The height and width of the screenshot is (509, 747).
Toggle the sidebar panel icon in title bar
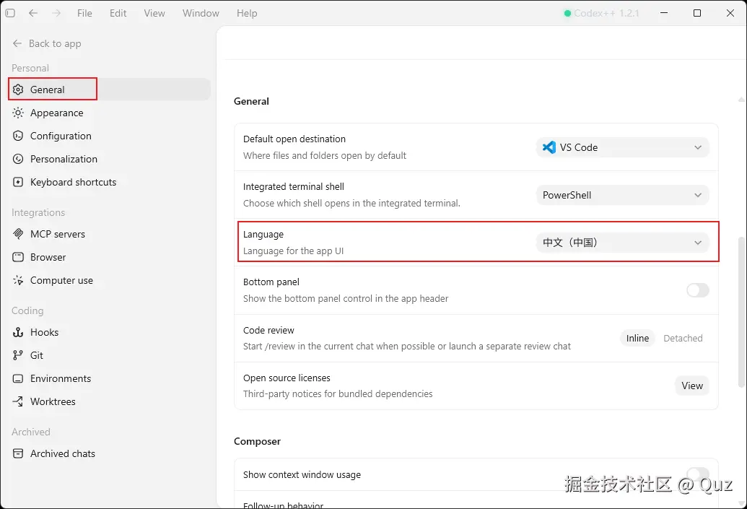(10, 13)
